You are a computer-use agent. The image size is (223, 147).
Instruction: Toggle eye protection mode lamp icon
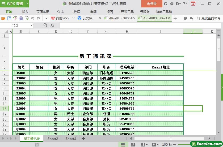154,145
